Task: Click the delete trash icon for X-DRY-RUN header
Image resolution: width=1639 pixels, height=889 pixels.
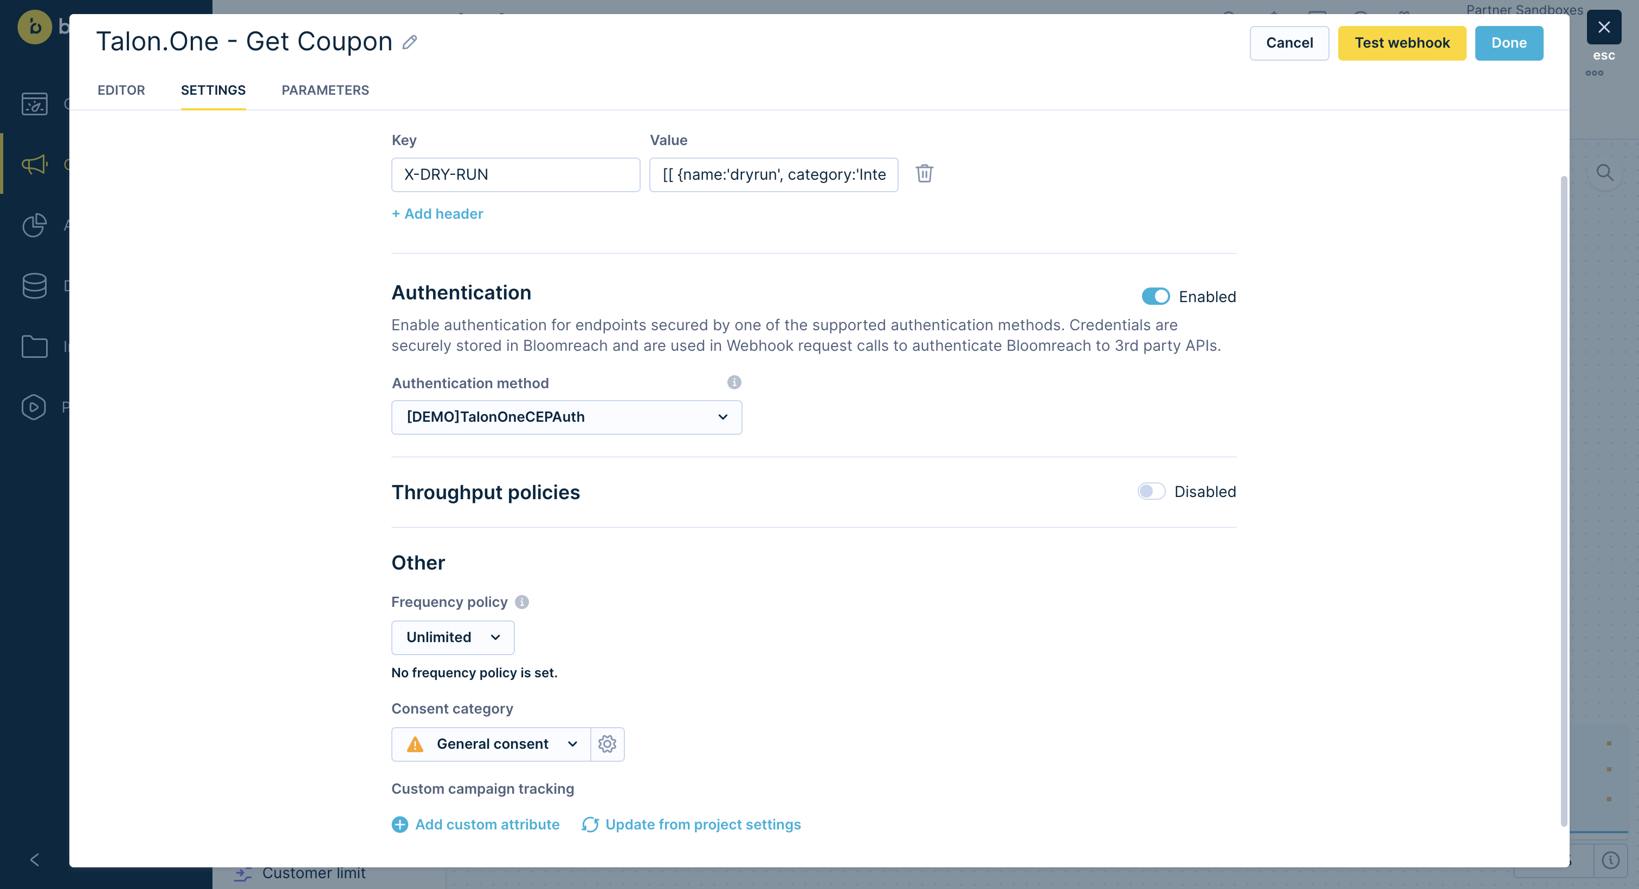Action: [x=924, y=174]
